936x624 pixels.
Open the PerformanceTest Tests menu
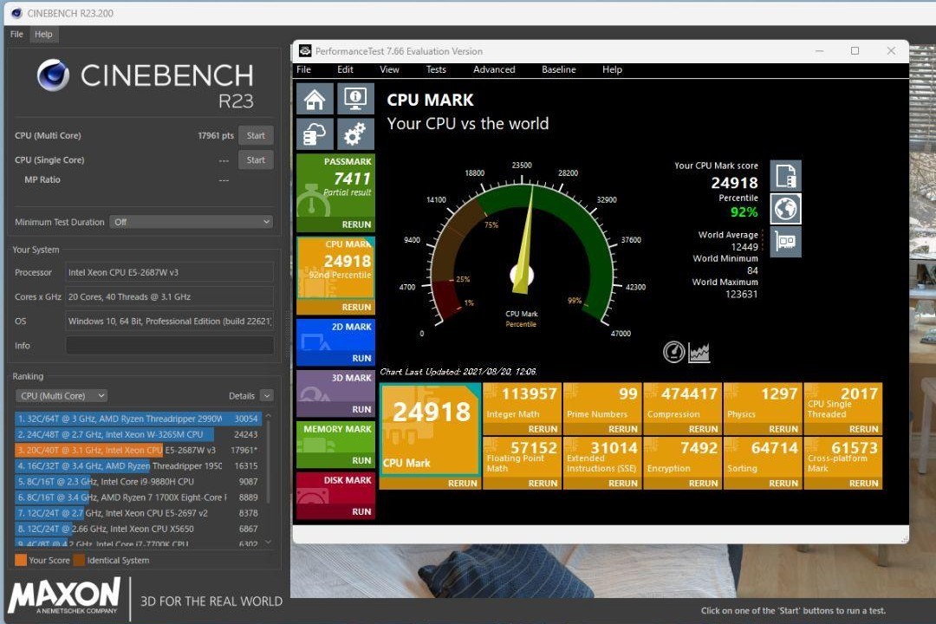436,69
